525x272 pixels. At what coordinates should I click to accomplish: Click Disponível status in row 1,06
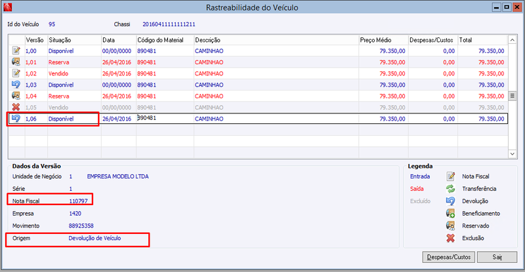(61, 119)
